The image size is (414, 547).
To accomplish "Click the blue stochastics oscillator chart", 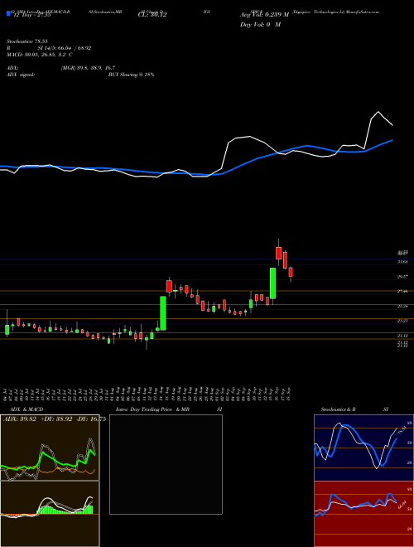I will [363, 448].
